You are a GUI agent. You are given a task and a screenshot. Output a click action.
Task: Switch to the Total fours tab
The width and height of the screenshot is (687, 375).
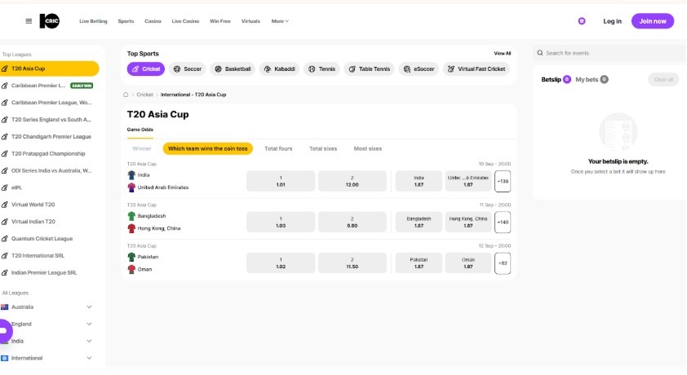point(278,148)
